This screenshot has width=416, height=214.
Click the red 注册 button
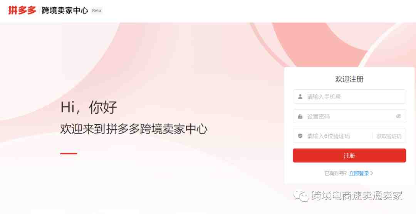pyautogui.click(x=349, y=155)
